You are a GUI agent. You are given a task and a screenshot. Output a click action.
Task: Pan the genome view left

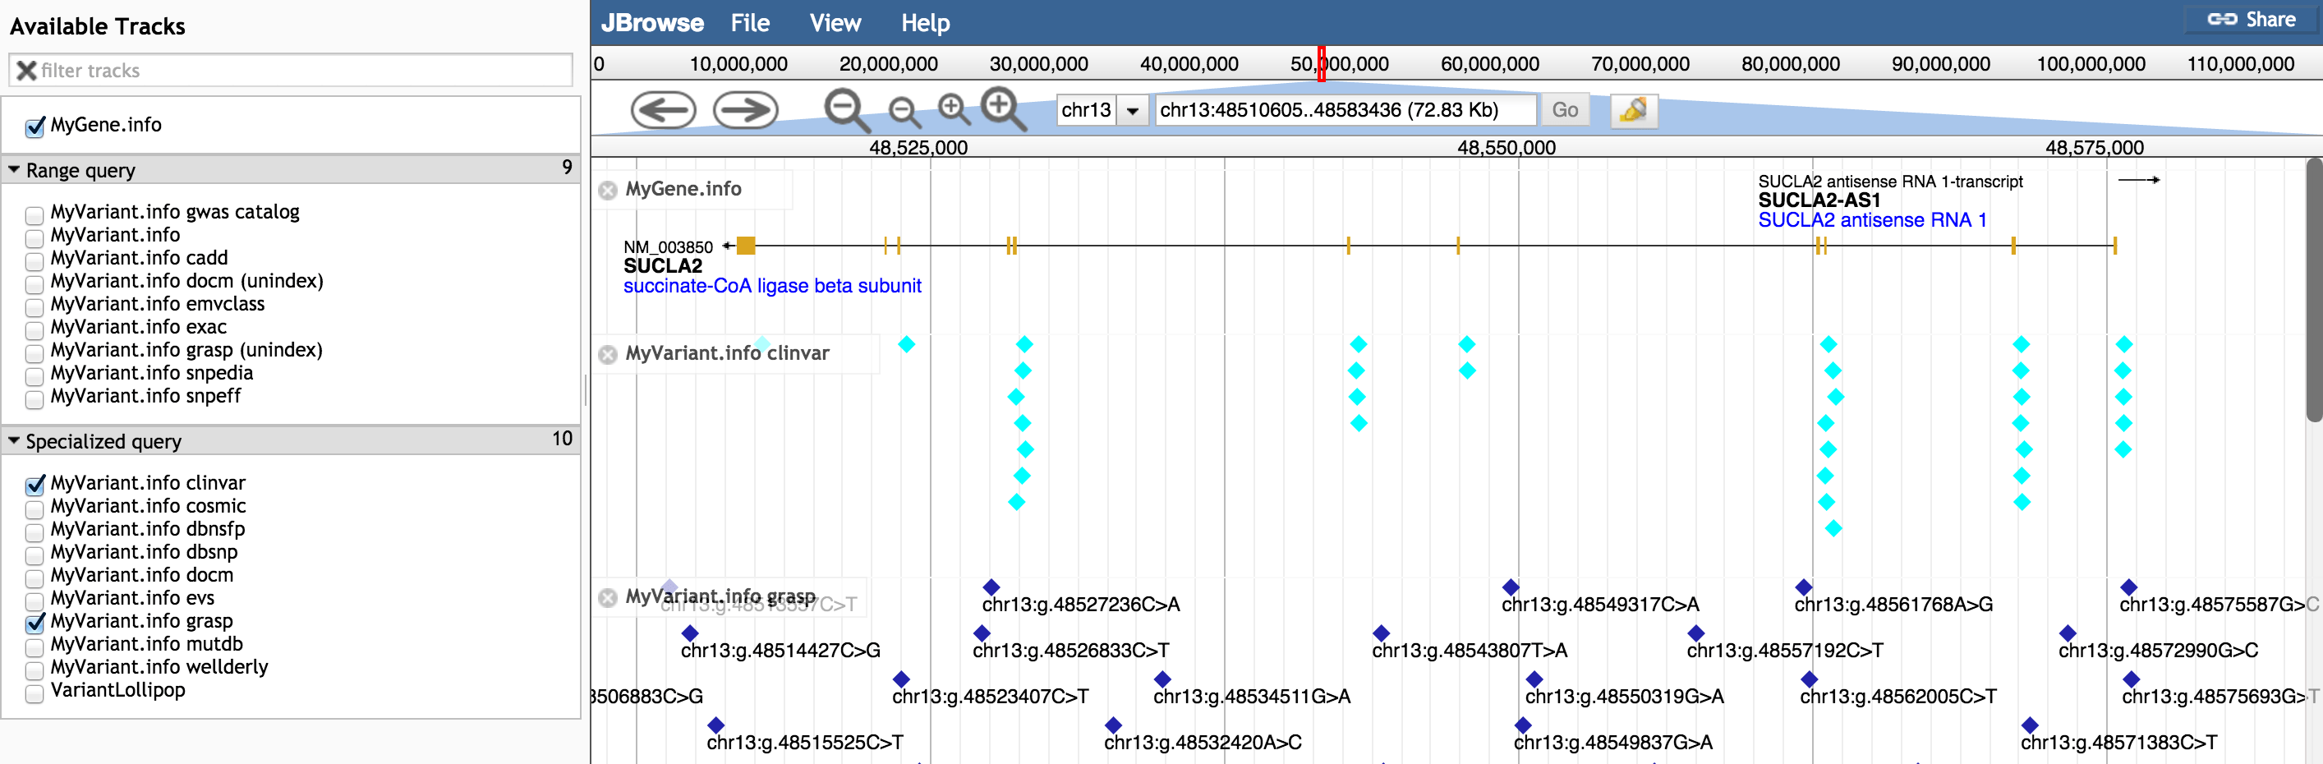[x=663, y=110]
